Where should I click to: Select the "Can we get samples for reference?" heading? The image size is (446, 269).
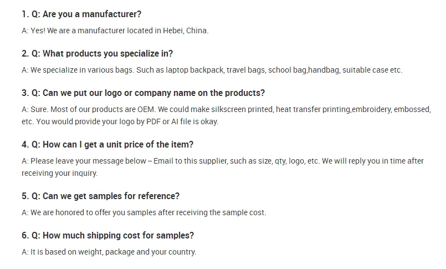(101, 196)
